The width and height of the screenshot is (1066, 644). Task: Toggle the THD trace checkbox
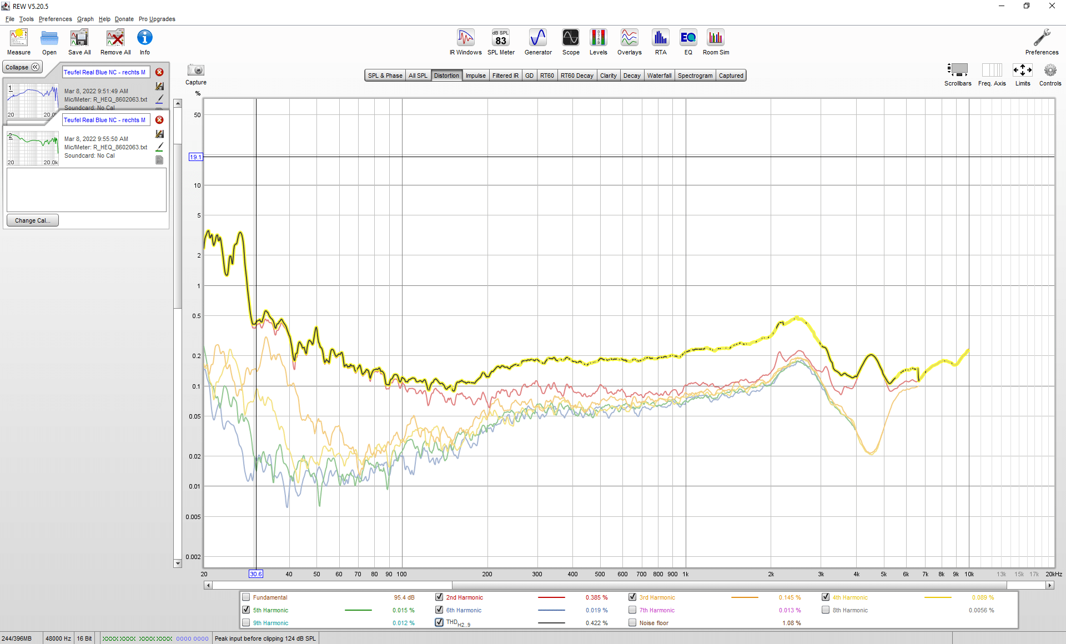pyautogui.click(x=439, y=623)
